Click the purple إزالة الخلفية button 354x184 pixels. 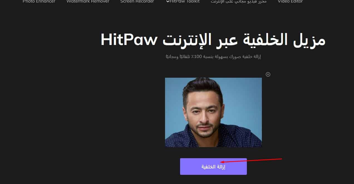tap(213, 167)
